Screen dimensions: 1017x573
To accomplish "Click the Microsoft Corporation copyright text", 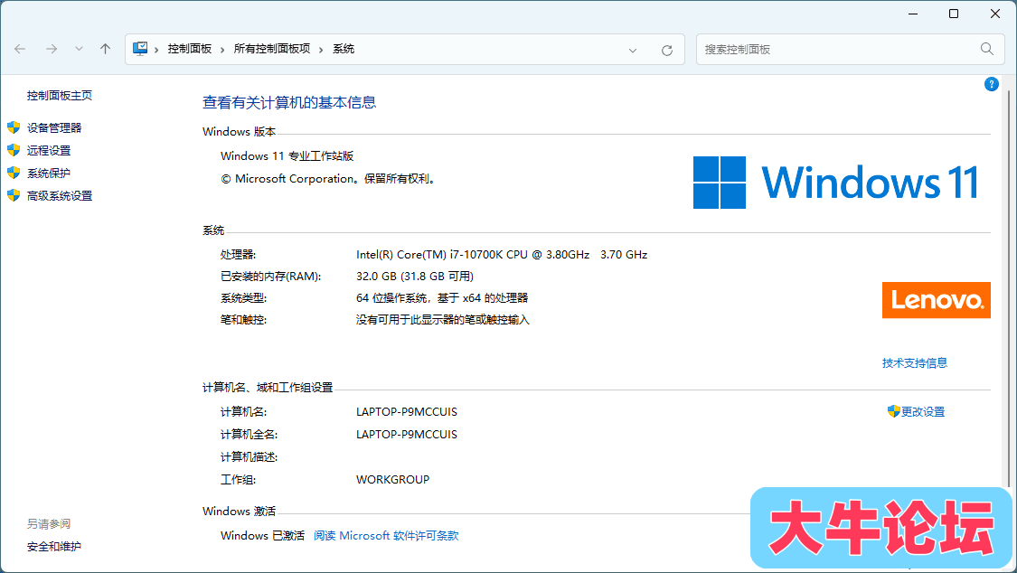I will click(x=327, y=179).
